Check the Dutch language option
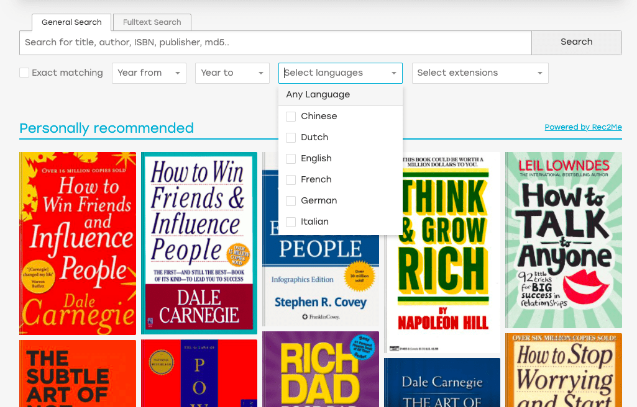The width and height of the screenshot is (637, 407). click(x=291, y=138)
